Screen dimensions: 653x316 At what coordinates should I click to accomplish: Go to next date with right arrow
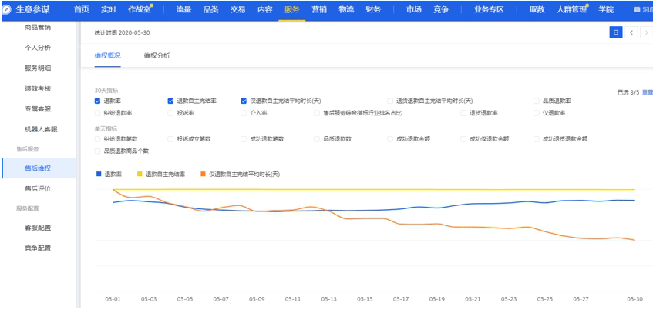646,32
